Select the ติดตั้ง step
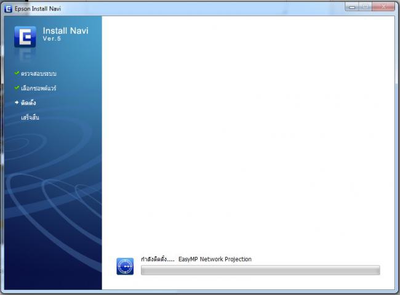The image size is (400, 295). click(x=28, y=103)
